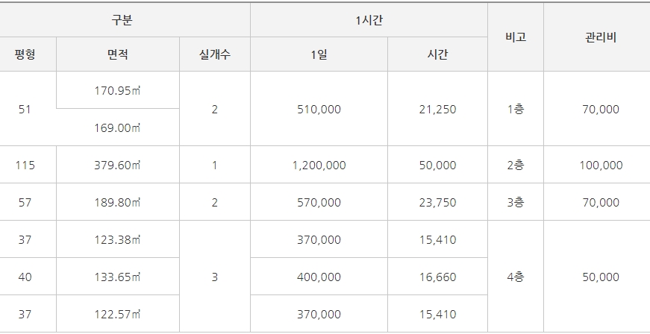Image resolution: width=650 pixels, height=334 pixels.
Task: Click the 구분 column header
Action: click(x=125, y=20)
